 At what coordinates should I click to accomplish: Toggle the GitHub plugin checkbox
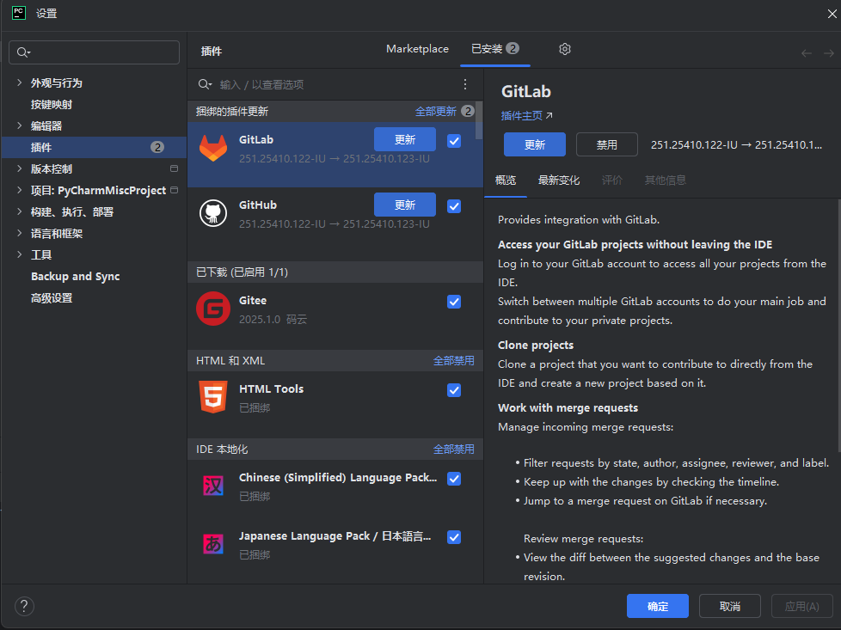[x=454, y=206]
